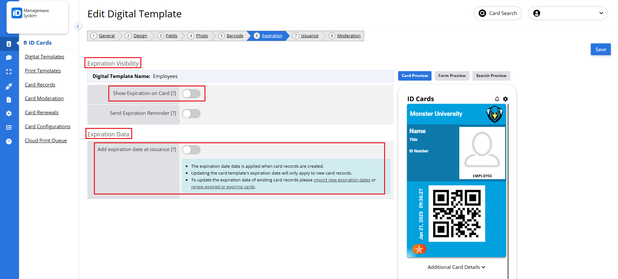The image size is (618, 279).
Task: Click the orange star badge on card
Action: pos(419,249)
